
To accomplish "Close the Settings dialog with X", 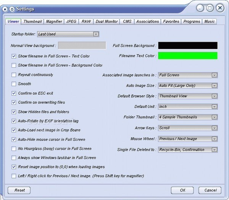I will tap(220, 8).
